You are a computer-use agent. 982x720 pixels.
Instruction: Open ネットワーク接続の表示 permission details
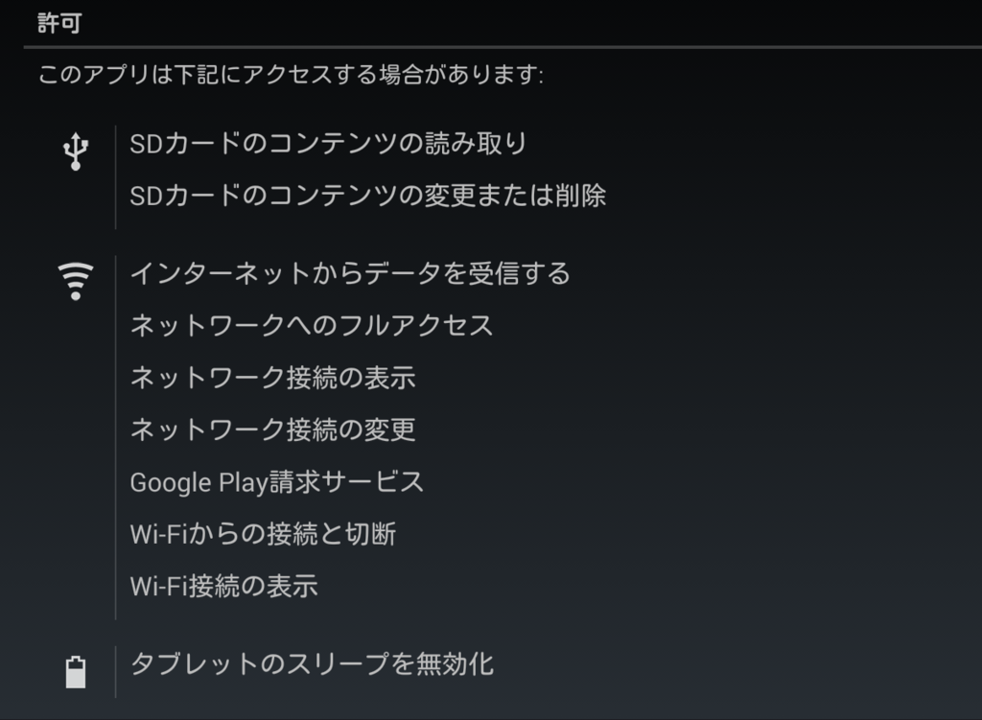(x=272, y=378)
